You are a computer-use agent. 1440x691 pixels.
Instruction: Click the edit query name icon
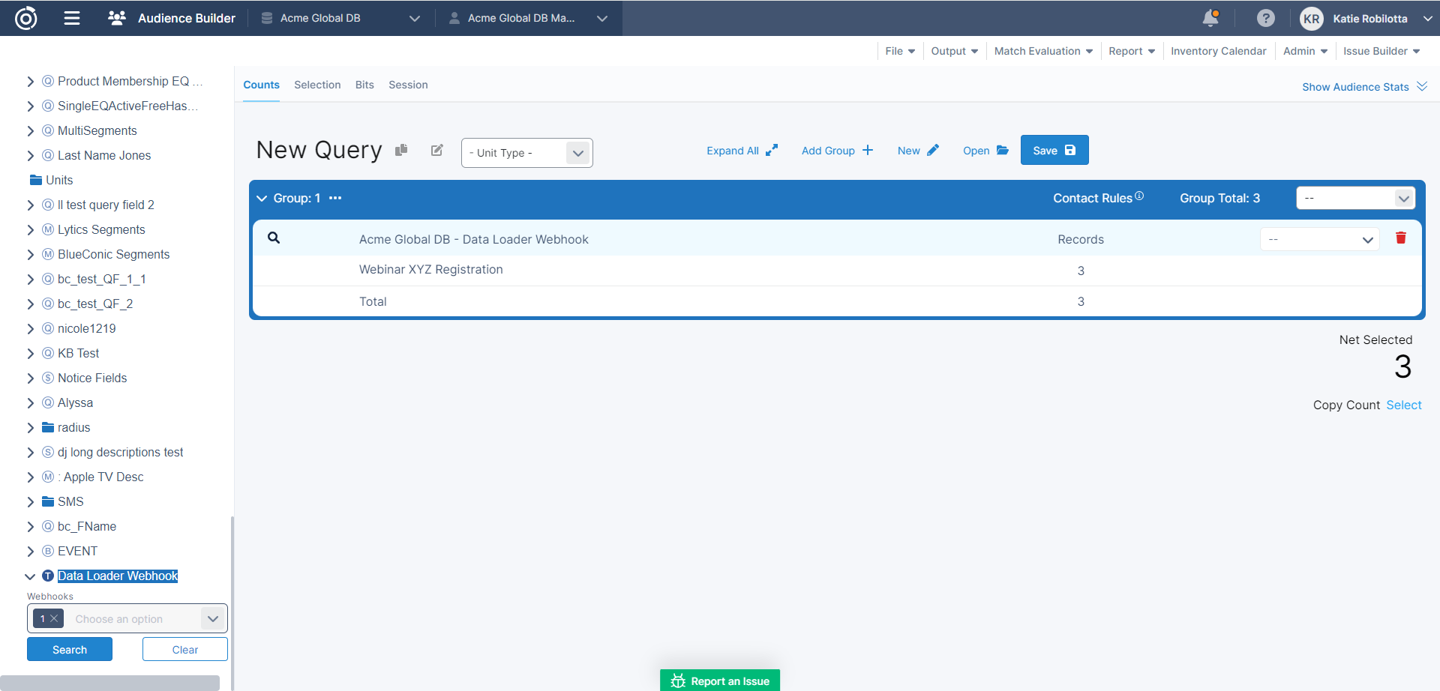(x=437, y=150)
